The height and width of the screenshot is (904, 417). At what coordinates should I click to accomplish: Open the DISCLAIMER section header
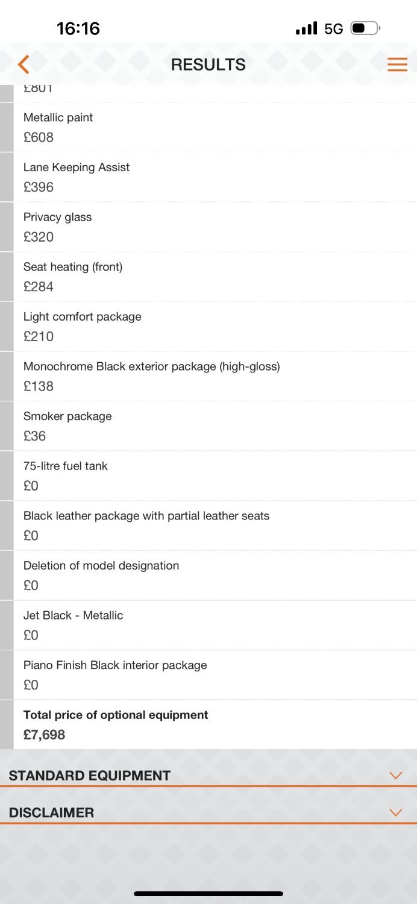click(x=52, y=813)
